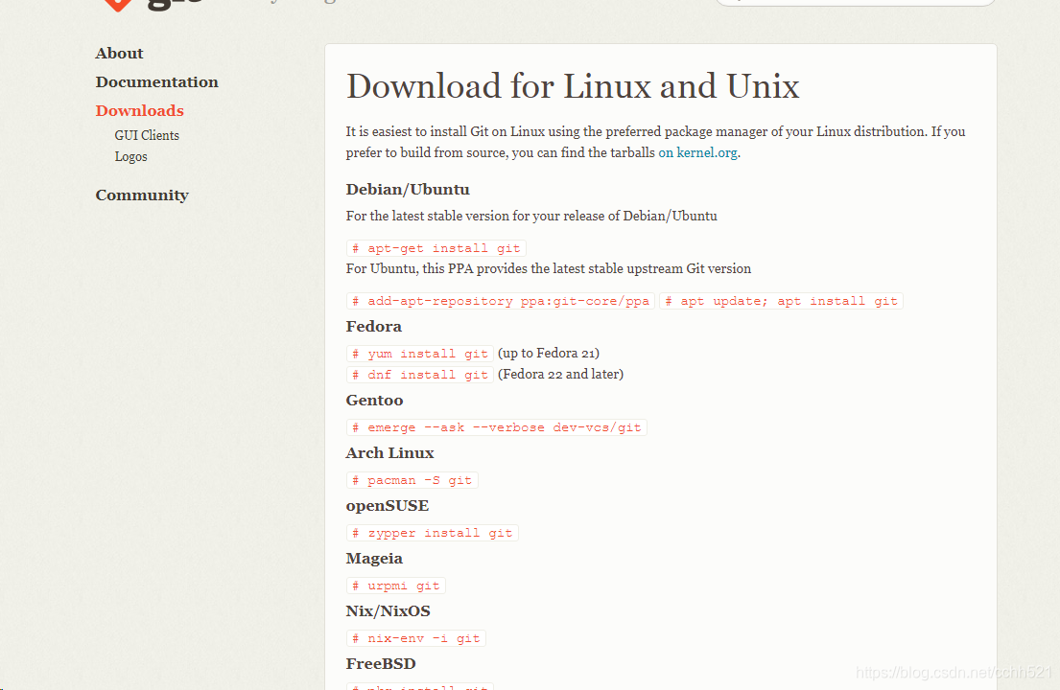Click the Fedora section heading
Screen dimensions: 1060x690
point(374,327)
